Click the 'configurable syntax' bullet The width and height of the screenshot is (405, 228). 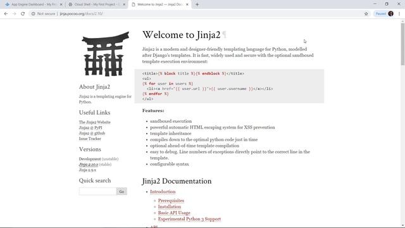point(170,164)
